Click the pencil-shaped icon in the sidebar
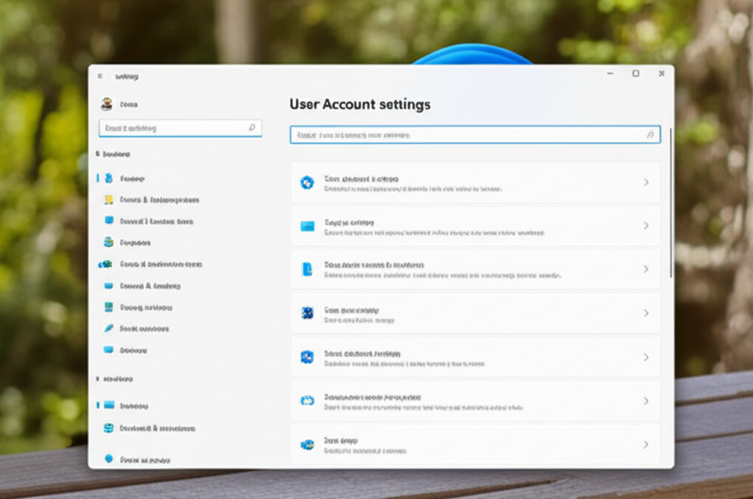This screenshot has width=753, height=499. (109, 329)
